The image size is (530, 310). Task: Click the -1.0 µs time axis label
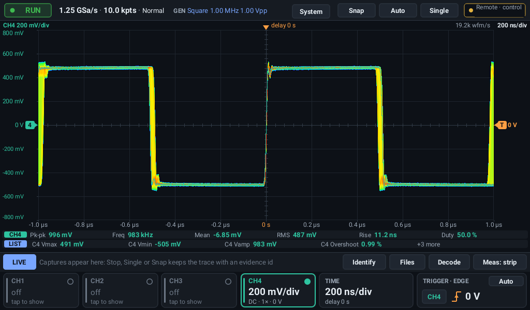point(38,225)
